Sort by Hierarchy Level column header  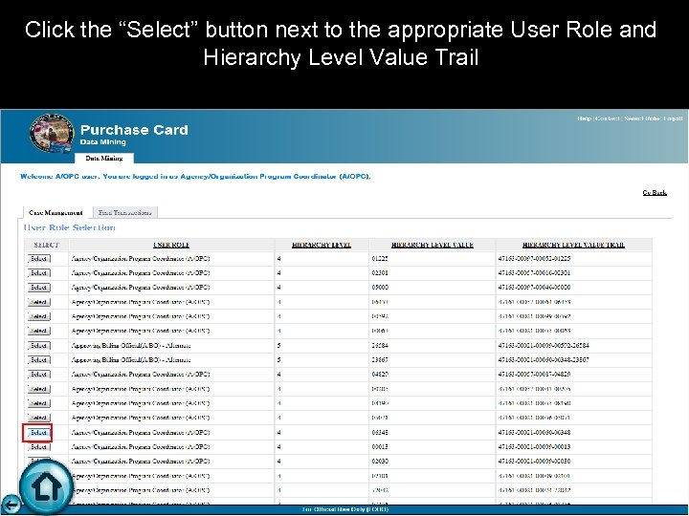click(x=322, y=245)
